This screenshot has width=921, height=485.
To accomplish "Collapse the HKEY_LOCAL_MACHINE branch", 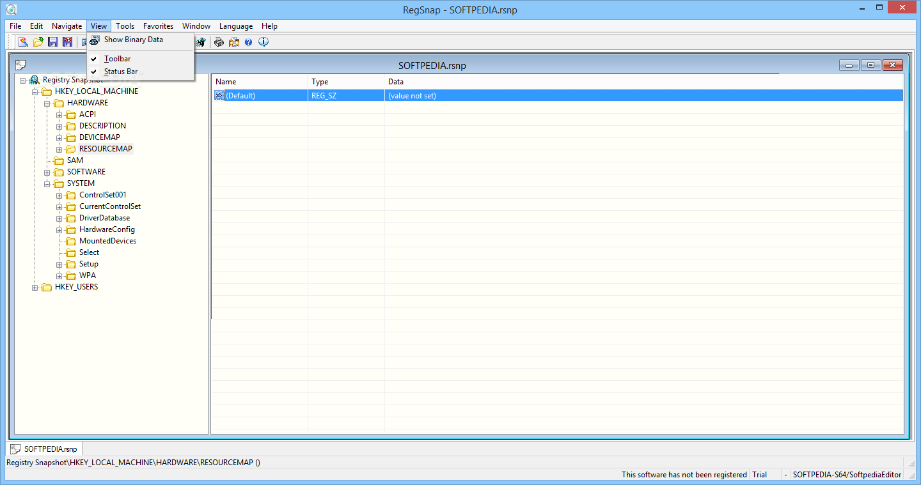I will click(x=35, y=92).
